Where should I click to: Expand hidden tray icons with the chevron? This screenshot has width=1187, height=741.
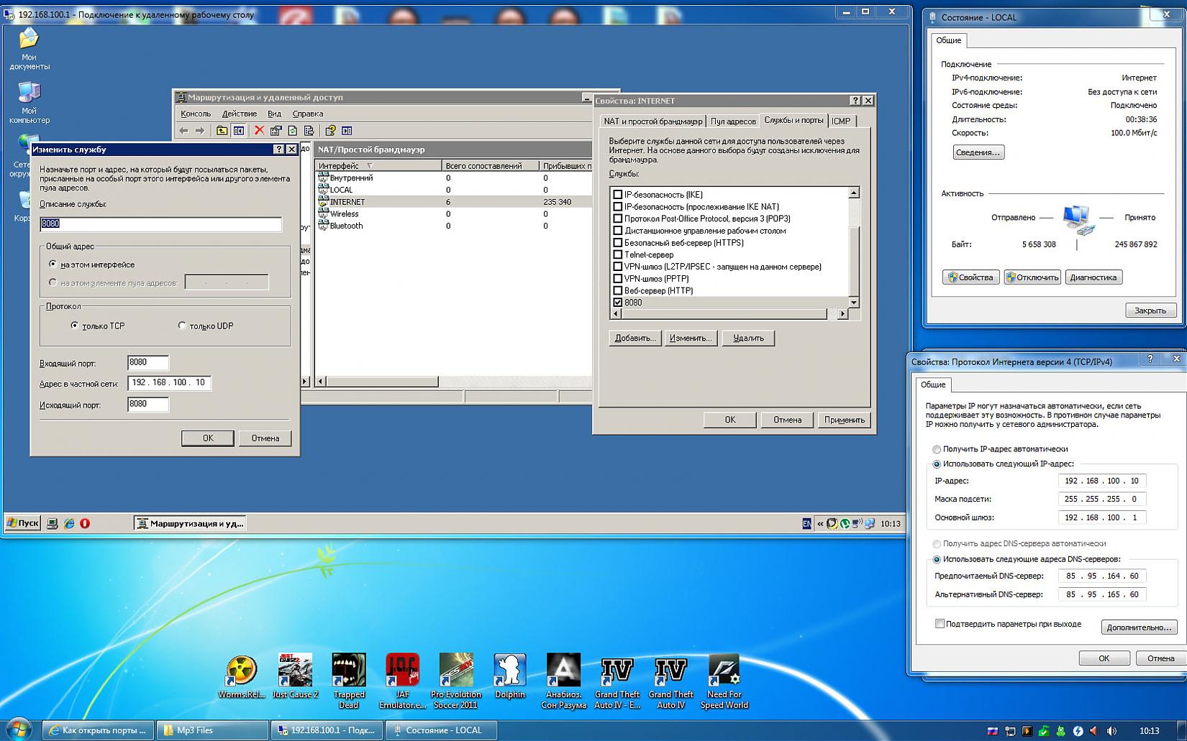point(819,524)
